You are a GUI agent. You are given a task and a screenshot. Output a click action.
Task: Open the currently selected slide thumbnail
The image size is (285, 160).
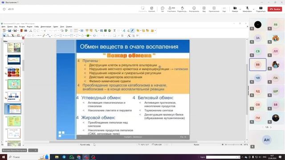coord(13,108)
